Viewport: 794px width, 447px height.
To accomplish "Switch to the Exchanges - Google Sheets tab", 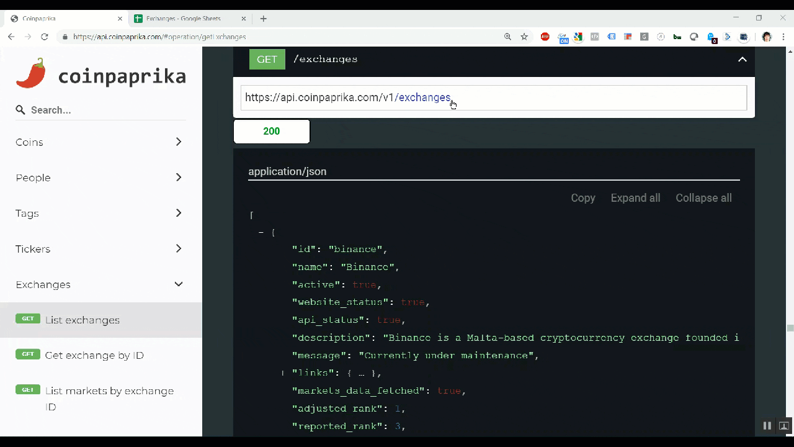I will (x=189, y=19).
